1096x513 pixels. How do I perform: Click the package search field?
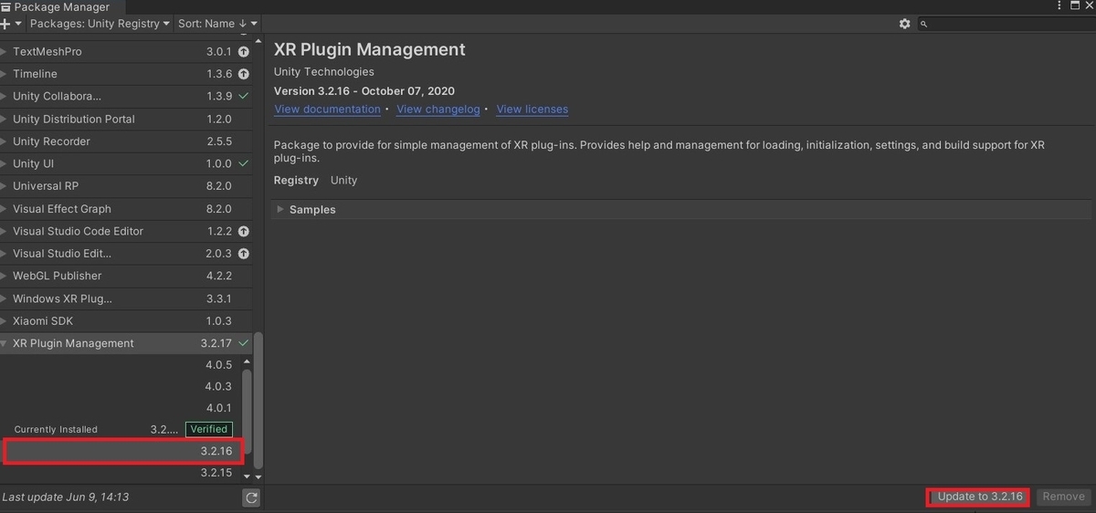pyautogui.click(x=1005, y=24)
